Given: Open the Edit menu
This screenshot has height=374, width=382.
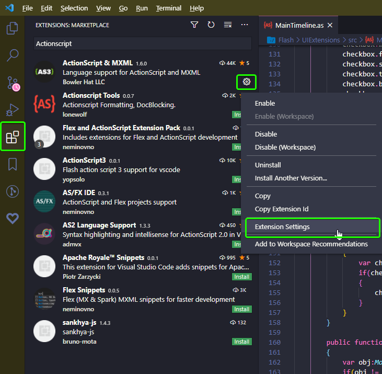Looking at the screenshot, I should point(47,8).
